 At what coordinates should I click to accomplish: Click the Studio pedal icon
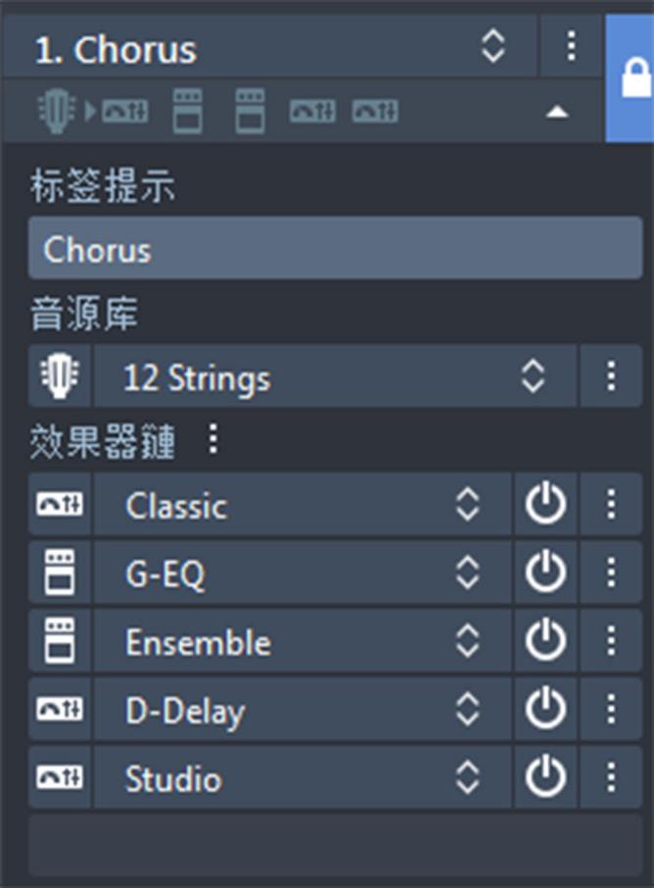tap(58, 778)
